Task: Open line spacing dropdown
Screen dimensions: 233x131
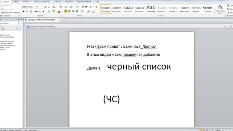Action: [x=82, y=11]
